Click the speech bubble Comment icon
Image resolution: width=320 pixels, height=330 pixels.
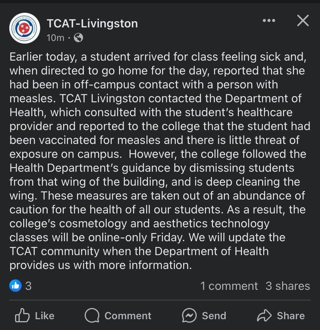92,316
